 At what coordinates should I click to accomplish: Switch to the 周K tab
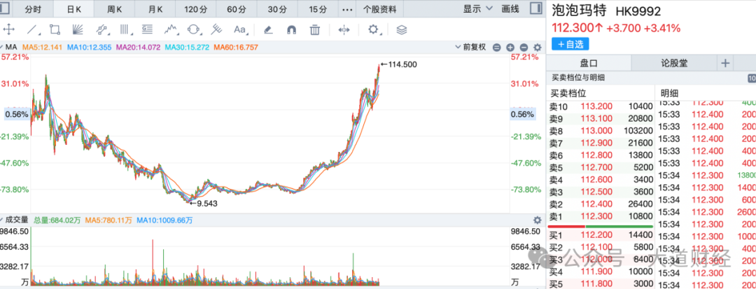click(x=114, y=8)
